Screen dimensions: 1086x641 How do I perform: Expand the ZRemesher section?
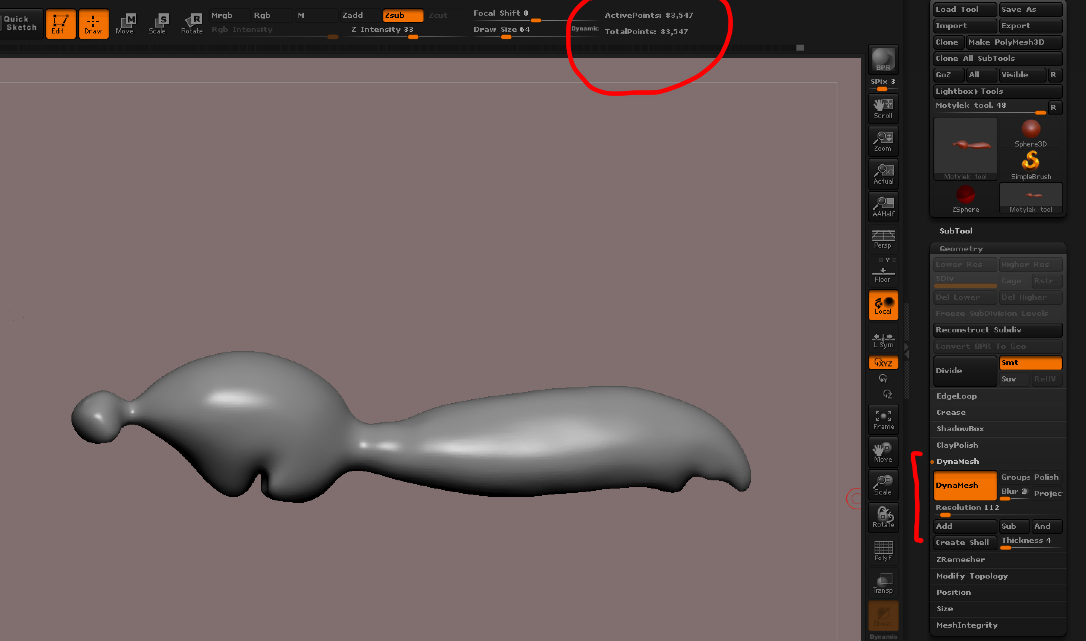[x=960, y=559]
